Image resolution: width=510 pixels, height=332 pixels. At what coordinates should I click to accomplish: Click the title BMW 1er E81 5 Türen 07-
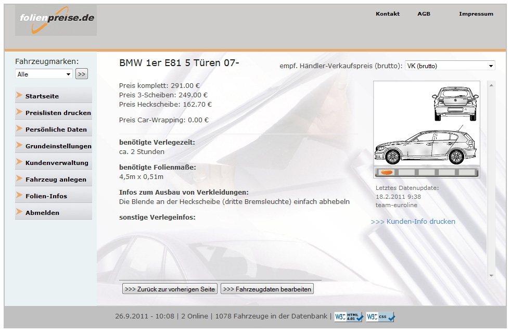point(179,63)
